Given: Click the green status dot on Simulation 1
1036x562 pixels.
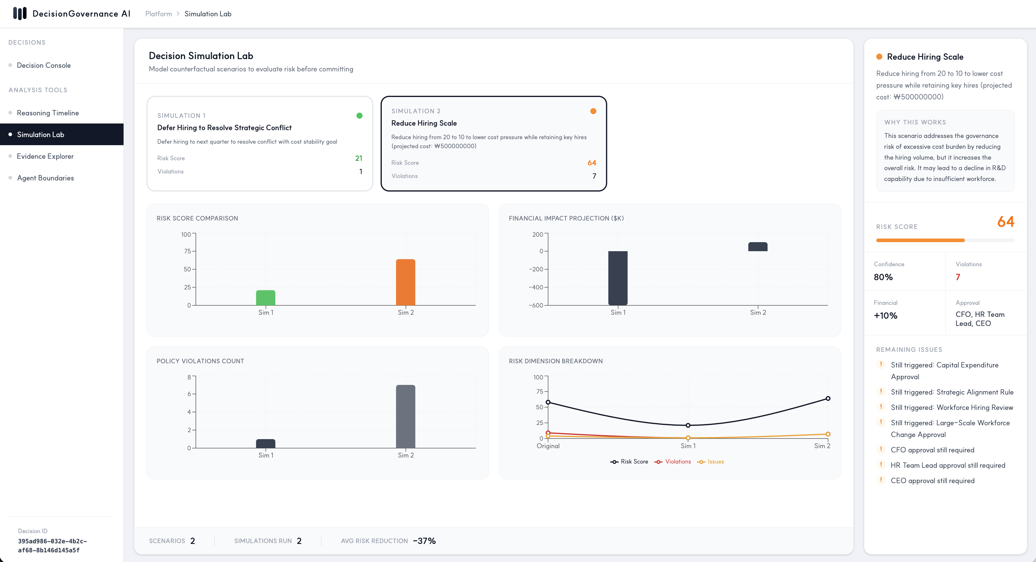Looking at the screenshot, I should 359,116.
